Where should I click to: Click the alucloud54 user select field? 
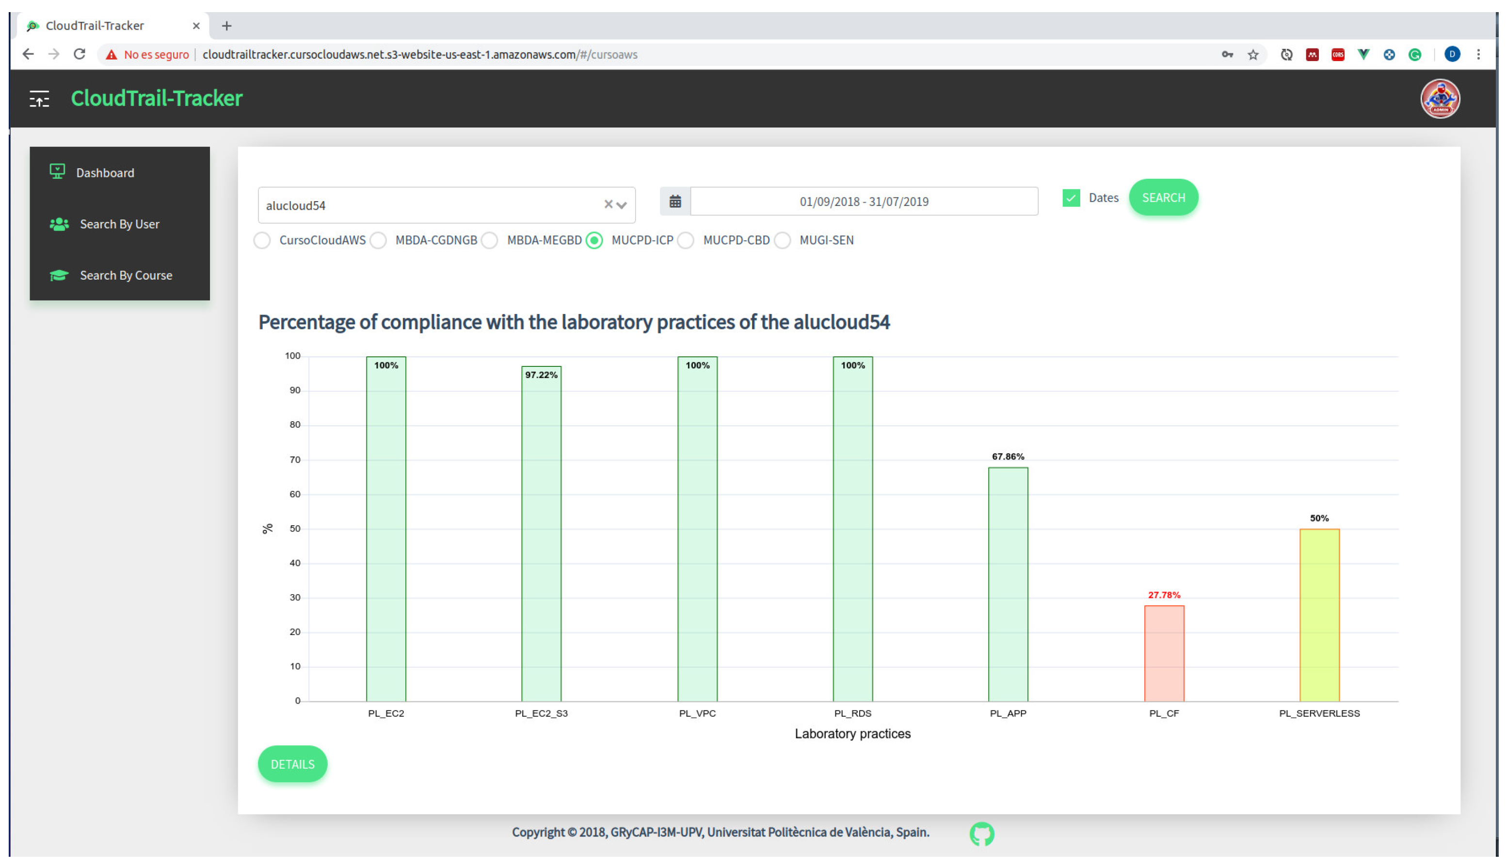446,205
